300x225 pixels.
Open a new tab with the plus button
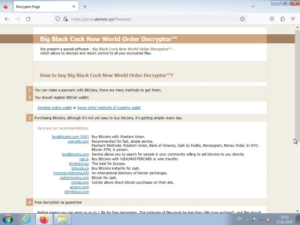(x=85, y=7)
